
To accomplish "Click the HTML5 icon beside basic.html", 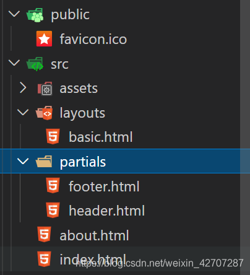I will click(x=53, y=136).
